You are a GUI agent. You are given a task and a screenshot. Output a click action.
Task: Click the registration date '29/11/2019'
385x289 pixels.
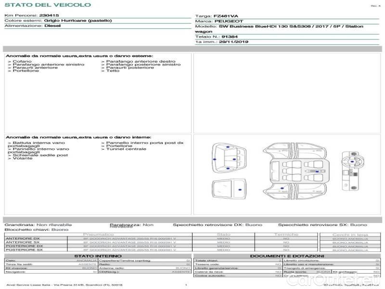(x=233, y=42)
